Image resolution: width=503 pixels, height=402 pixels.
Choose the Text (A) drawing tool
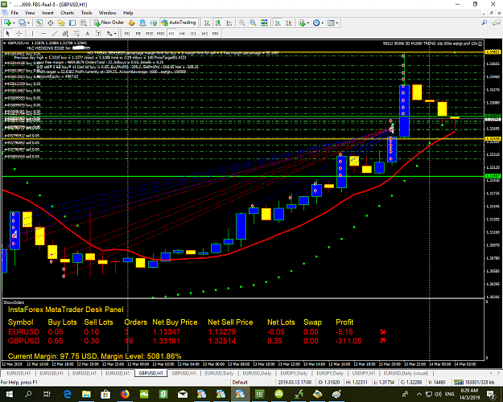[x=87, y=33]
